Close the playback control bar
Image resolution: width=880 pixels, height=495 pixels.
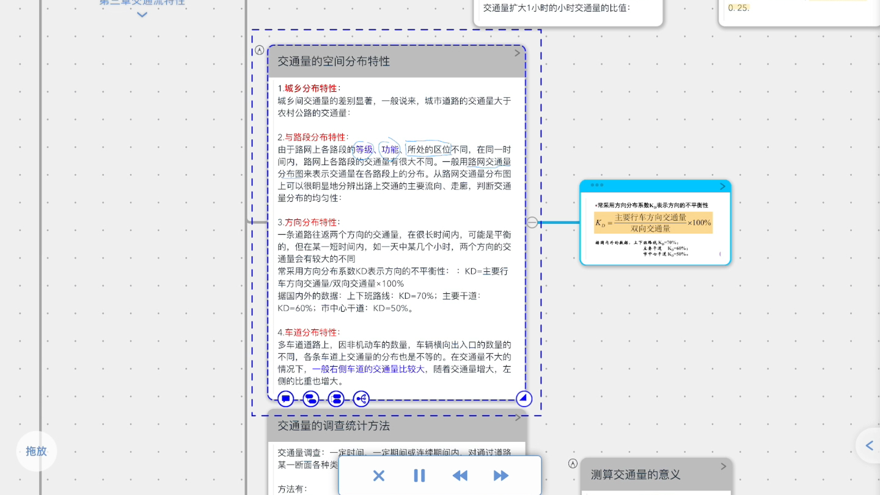[379, 475]
